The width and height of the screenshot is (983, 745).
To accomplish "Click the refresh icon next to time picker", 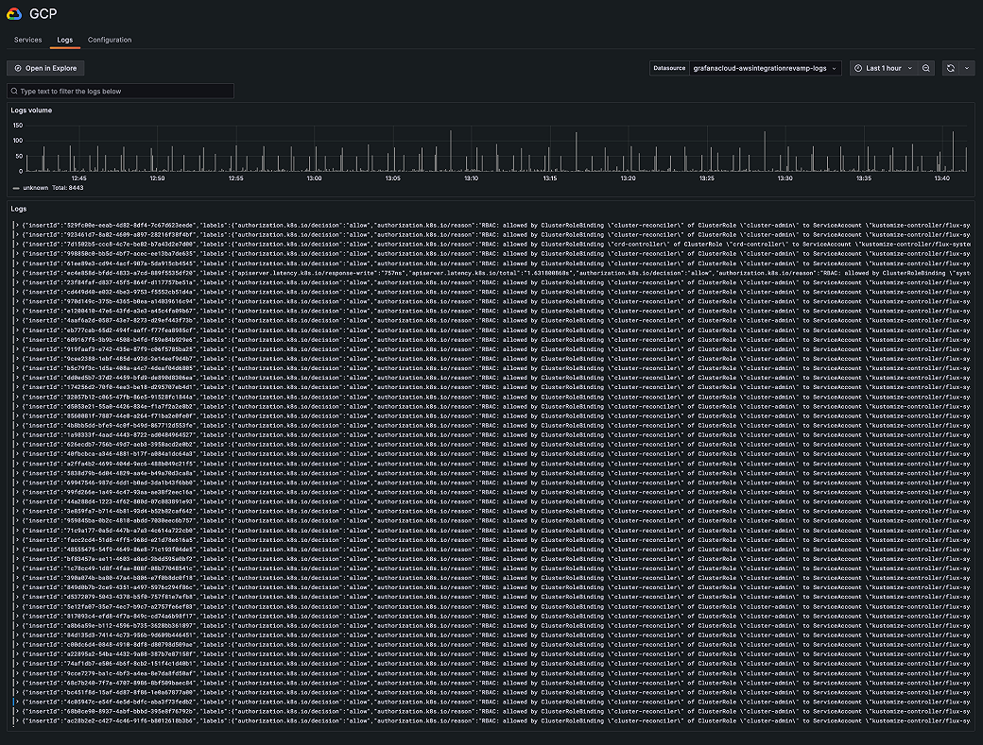I will tap(950, 68).
